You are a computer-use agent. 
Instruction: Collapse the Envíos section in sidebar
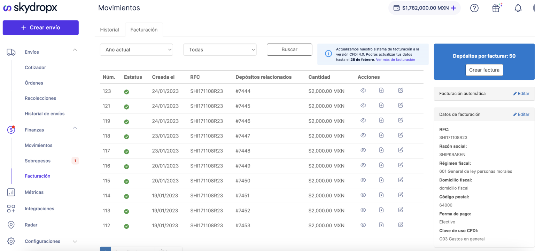point(75,49)
